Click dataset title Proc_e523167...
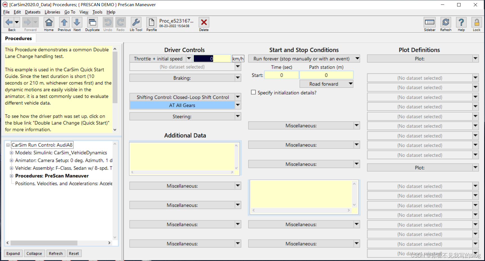The image size is (485, 261). coord(176,21)
